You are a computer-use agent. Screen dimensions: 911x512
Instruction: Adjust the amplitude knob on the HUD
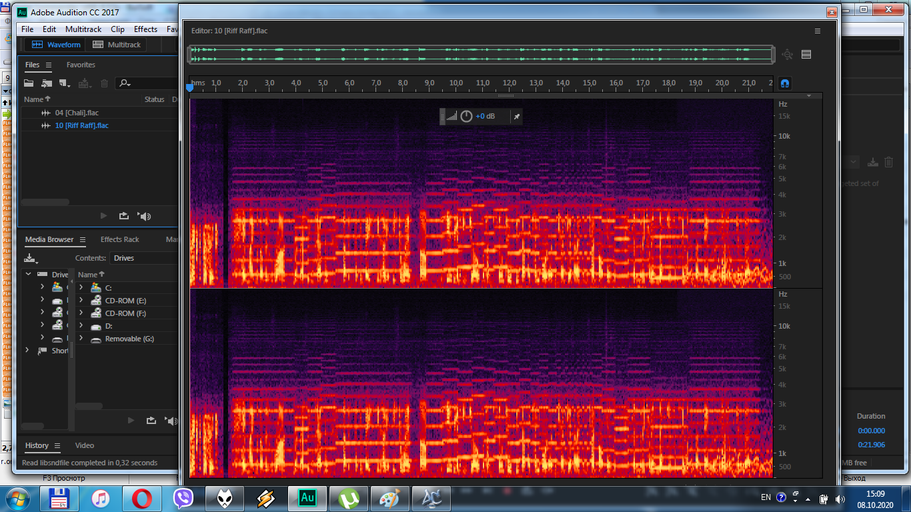coord(466,117)
